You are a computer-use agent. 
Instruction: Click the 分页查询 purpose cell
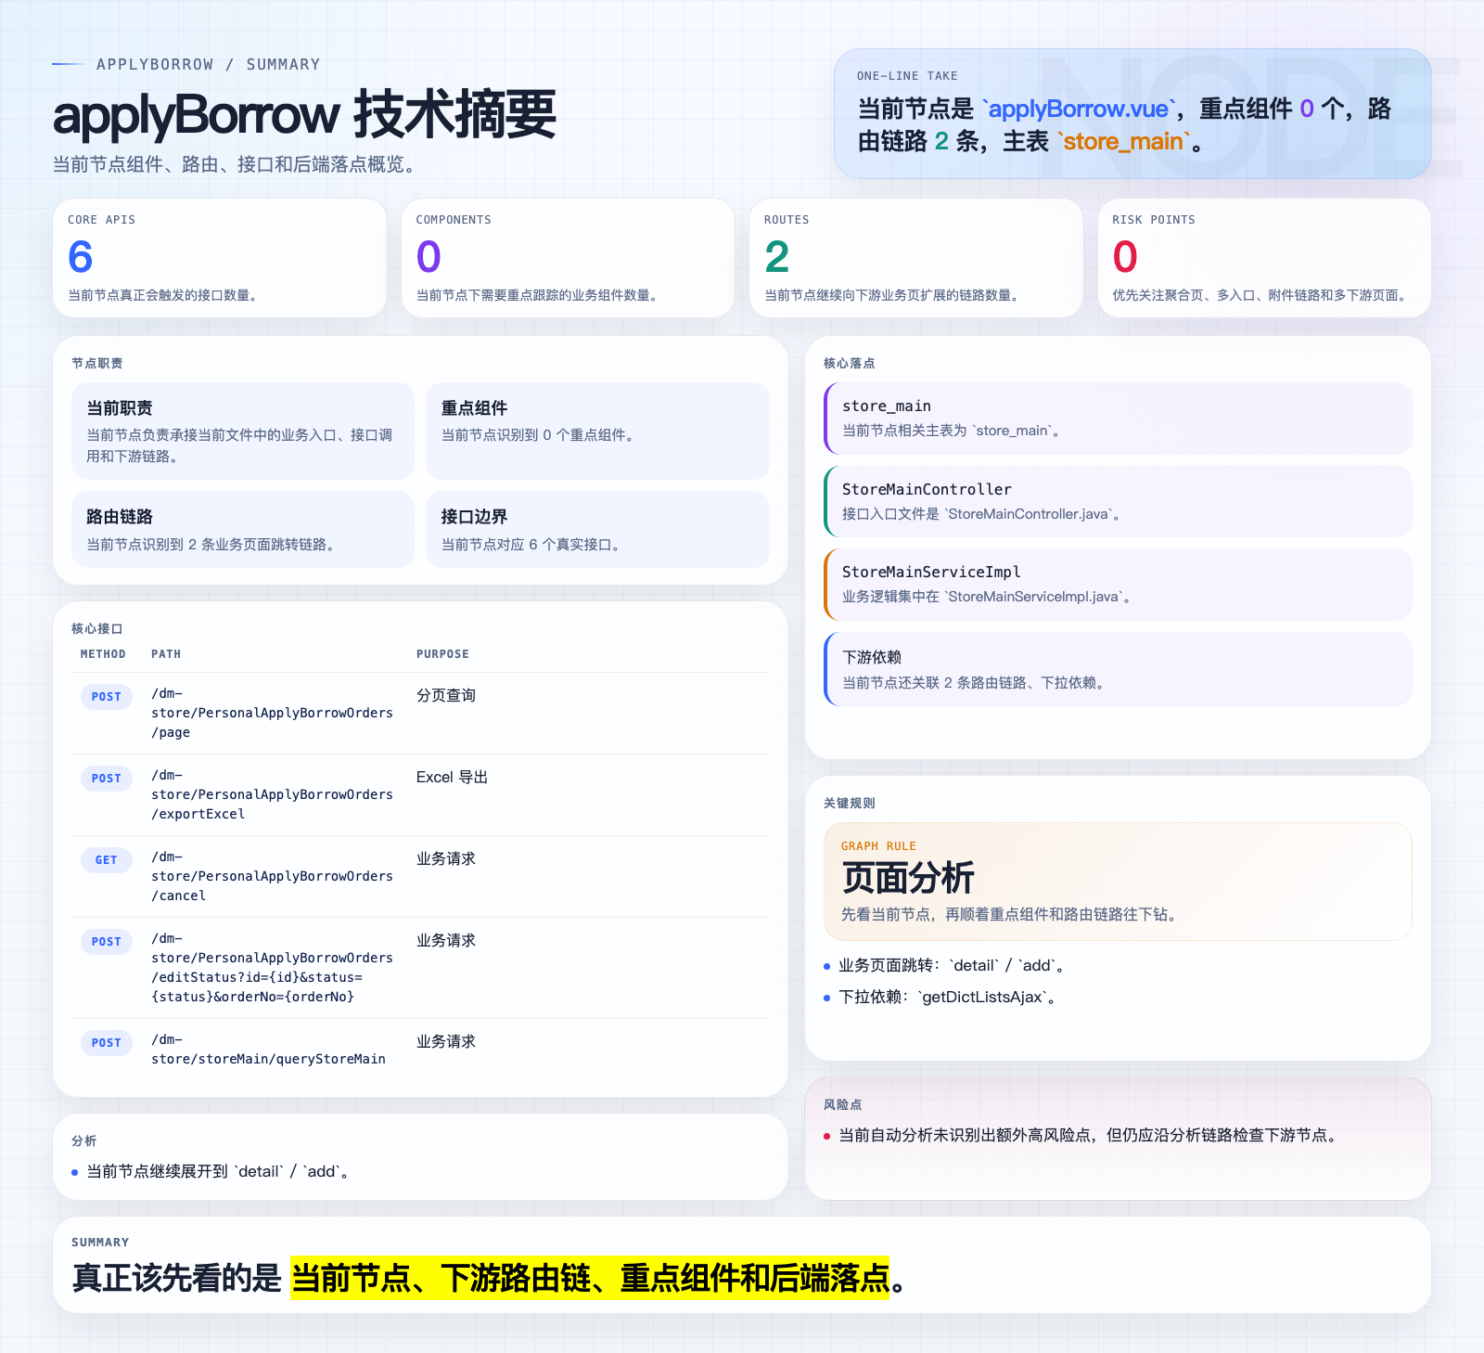click(x=446, y=695)
